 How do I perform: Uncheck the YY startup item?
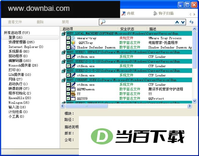point(68,94)
